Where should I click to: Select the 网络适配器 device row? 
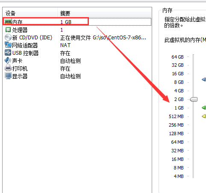(x=77, y=45)
